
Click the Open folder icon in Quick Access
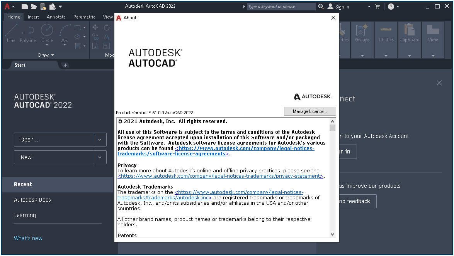pyautogui.click(x=34, y=6)
